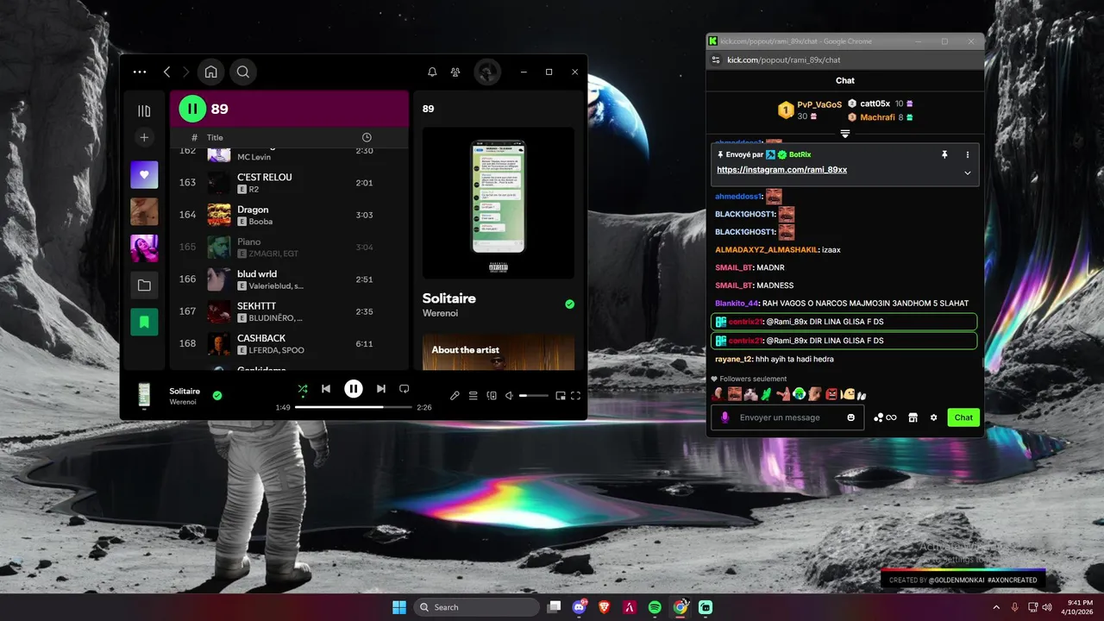Adjust the Spotify volume slider

pos(534,396)
